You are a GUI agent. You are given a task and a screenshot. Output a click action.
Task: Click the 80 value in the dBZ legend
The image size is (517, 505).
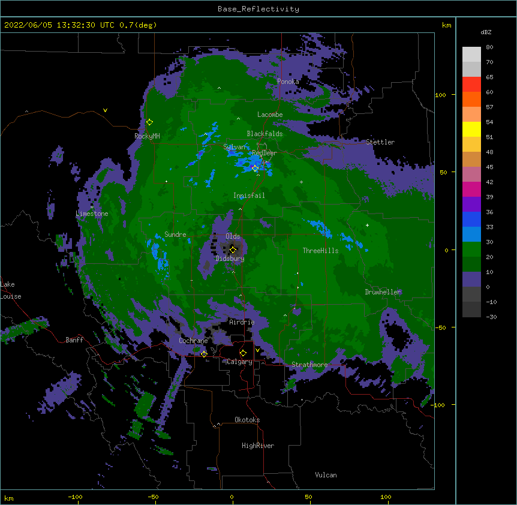tap(489, 47)
